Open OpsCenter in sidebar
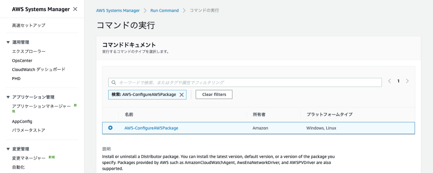433x173 pixels. point(22,61)
